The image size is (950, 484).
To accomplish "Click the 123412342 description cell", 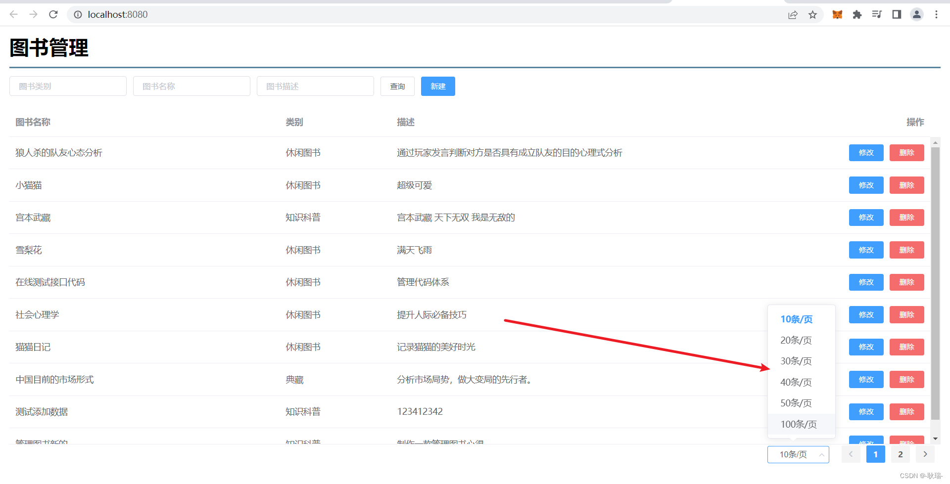I will 420,412.
